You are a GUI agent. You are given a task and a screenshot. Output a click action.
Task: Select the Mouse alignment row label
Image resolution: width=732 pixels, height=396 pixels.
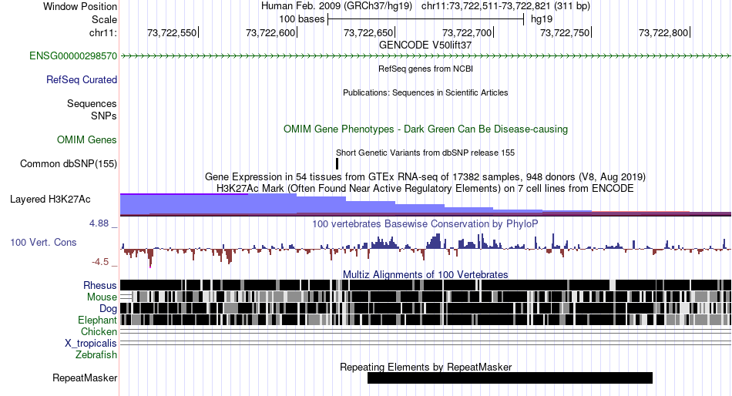(x=102, y=297)
